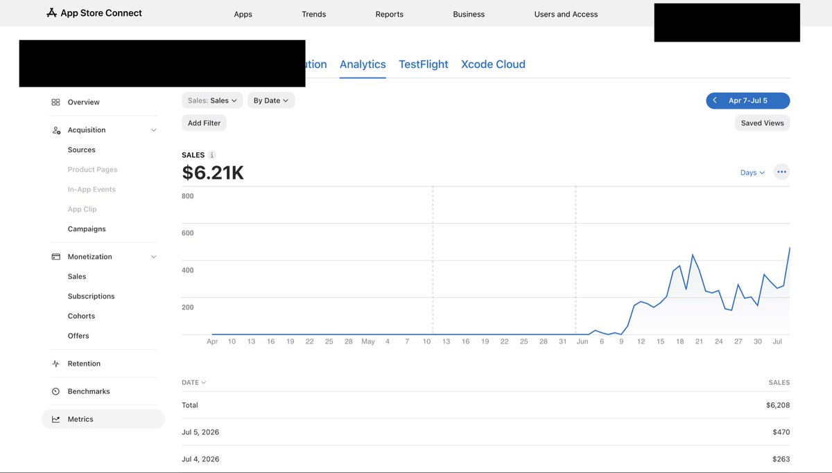
Task: Sort table by the DATE column header
Action: tap(193, 382)
